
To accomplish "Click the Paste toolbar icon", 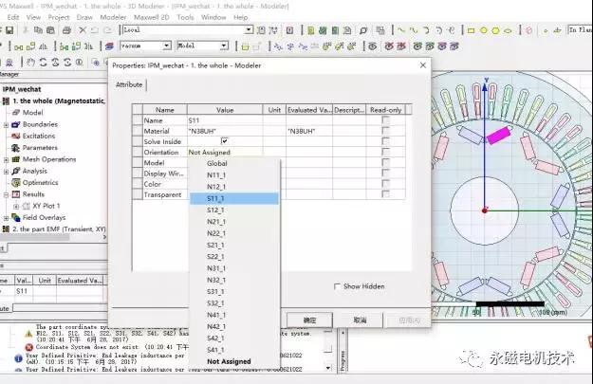I will pos(50,30).
